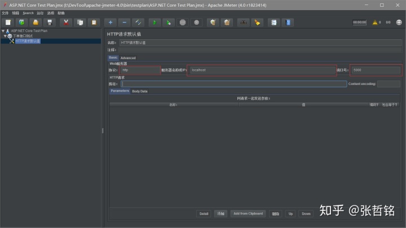
Task: Click the Help question mark icon
Action: (288, 23)
